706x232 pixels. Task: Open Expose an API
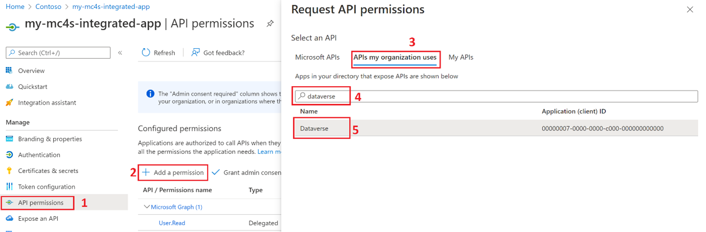[x=38, y=219]
